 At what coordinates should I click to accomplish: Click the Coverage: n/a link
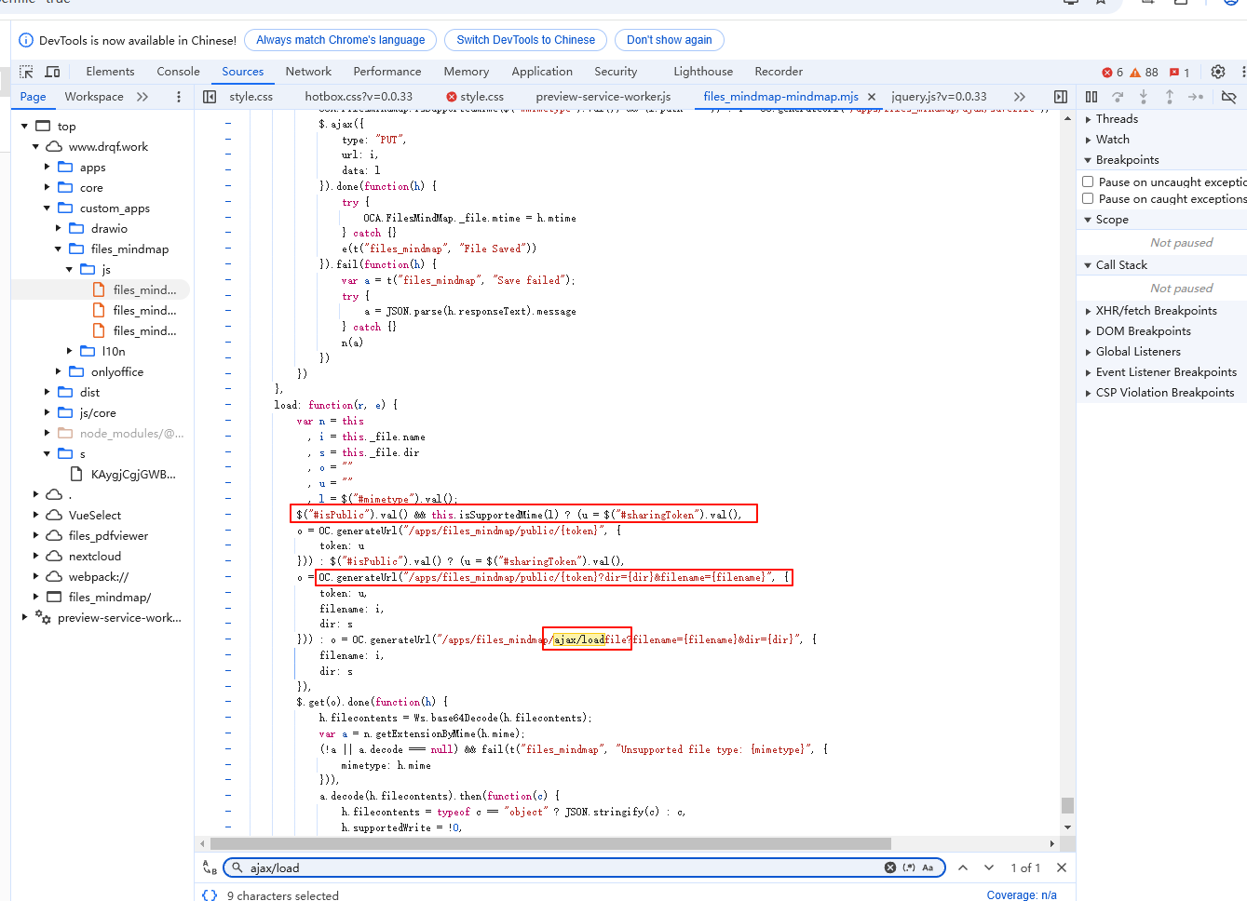coord(1022,894)
